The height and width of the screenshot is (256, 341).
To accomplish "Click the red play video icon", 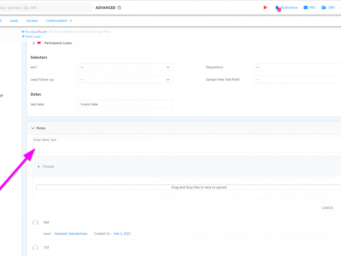I will coord(266,8).
